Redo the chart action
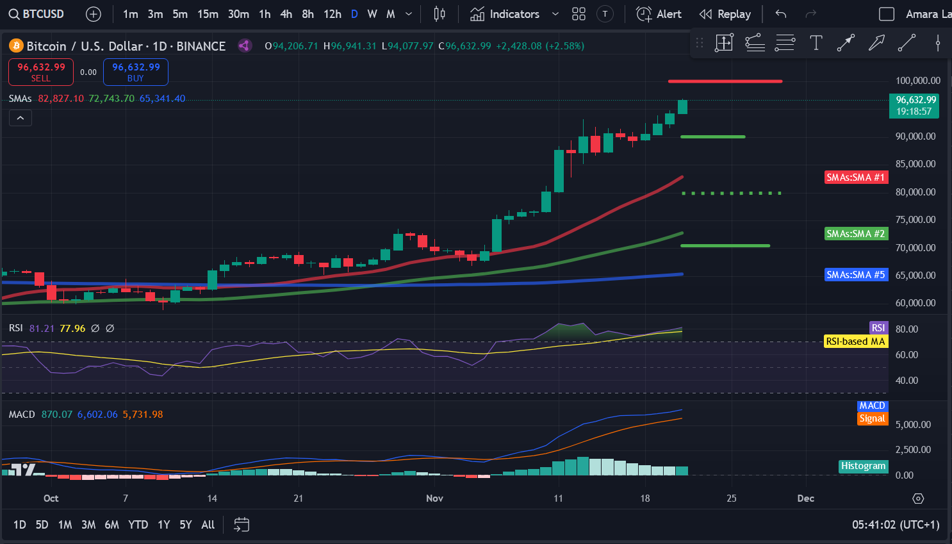Screen dimensions: 952x544 pyautogui.click(x=810, y=14)
